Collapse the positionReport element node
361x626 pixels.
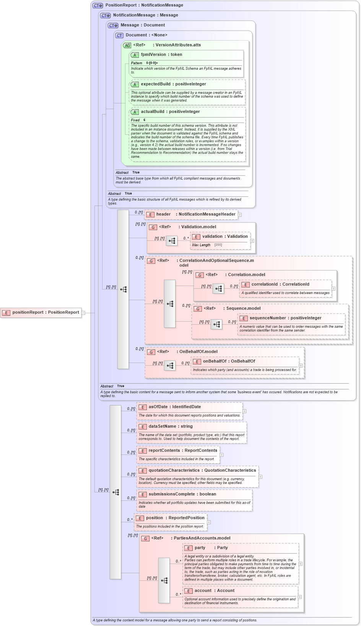click(x=83, y=312)
